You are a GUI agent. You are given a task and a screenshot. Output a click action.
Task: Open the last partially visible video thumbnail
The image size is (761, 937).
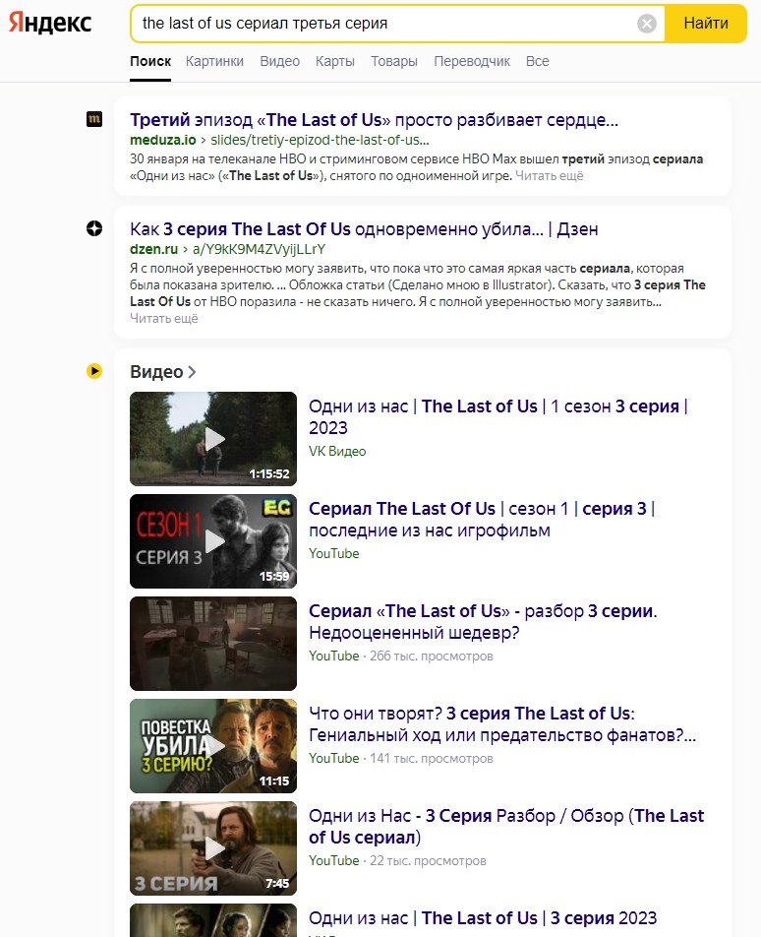[x=213, y=920]
